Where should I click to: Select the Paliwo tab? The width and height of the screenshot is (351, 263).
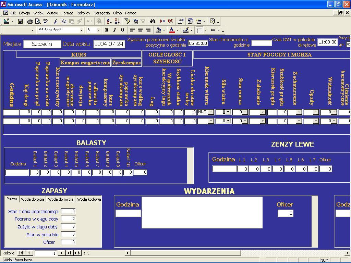[x=12, y=199]
